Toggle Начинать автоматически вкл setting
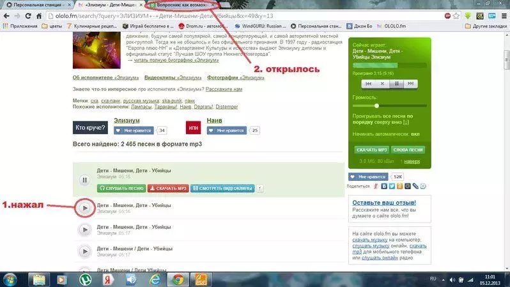 pyautogui.click(x=386, y=134)
